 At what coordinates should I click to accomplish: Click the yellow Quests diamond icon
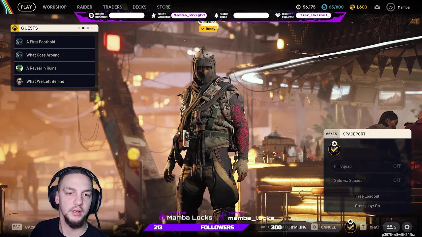pyautogui.click(x=15, y=28)
